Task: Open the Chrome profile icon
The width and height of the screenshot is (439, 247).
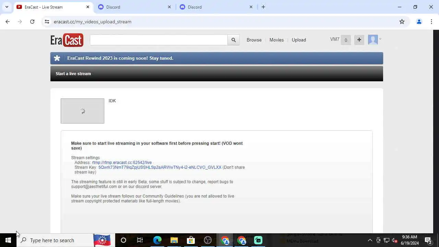Action: pyautogui.click(x=419, y=22)
